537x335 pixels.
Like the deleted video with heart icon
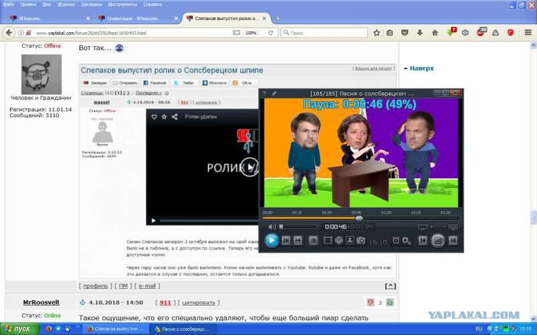tap(154, 117)
